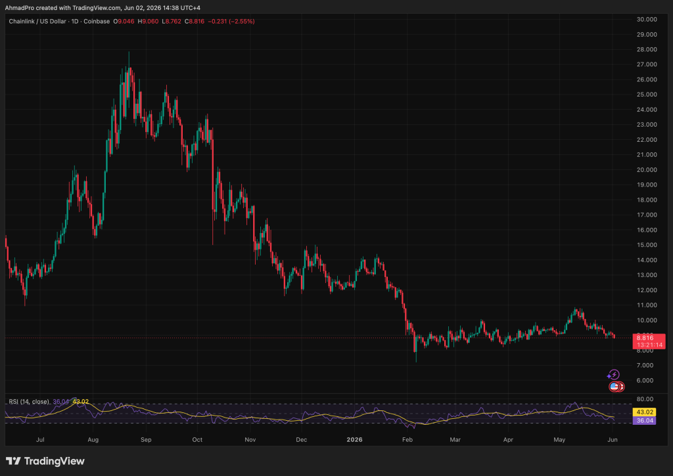Click the 30.000 price scale label

click(x=647, y=19)
